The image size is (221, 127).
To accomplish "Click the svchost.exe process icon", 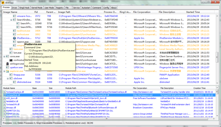I will 14,34.
